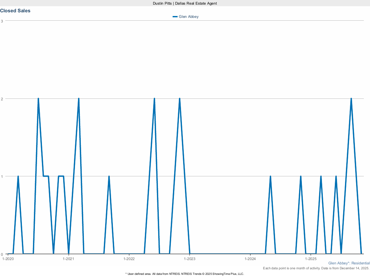Click the Glen Abbey legend line swatch
Viewport: 370px width, 277px height.
[x=175, y=17]
